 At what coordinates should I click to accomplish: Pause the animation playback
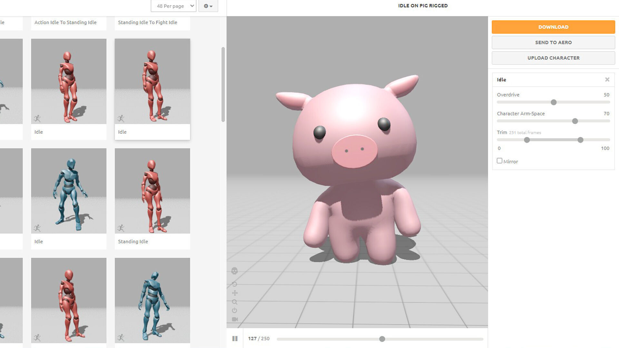tap(235, 339)
